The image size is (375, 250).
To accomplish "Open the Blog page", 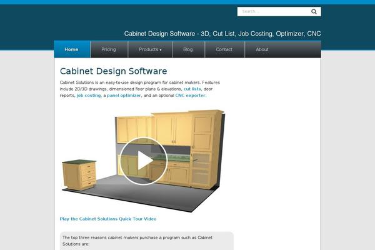I will tap(188, 49).
